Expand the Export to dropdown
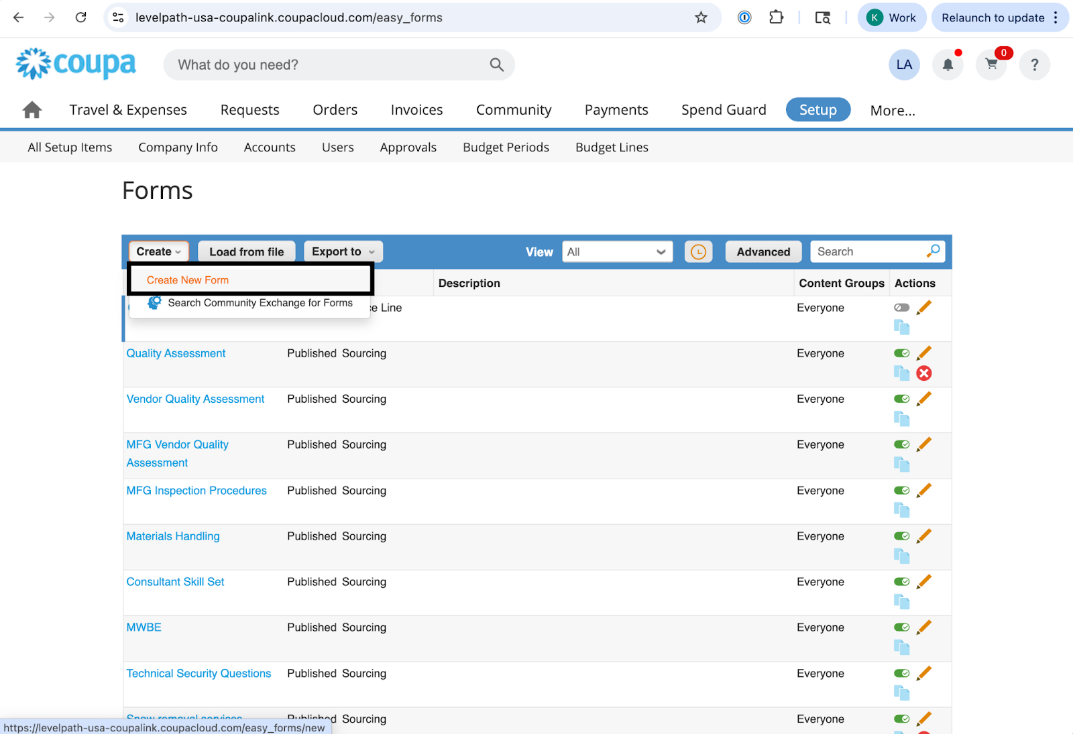This screenshot has height=734, width=1073. (343, 252)
